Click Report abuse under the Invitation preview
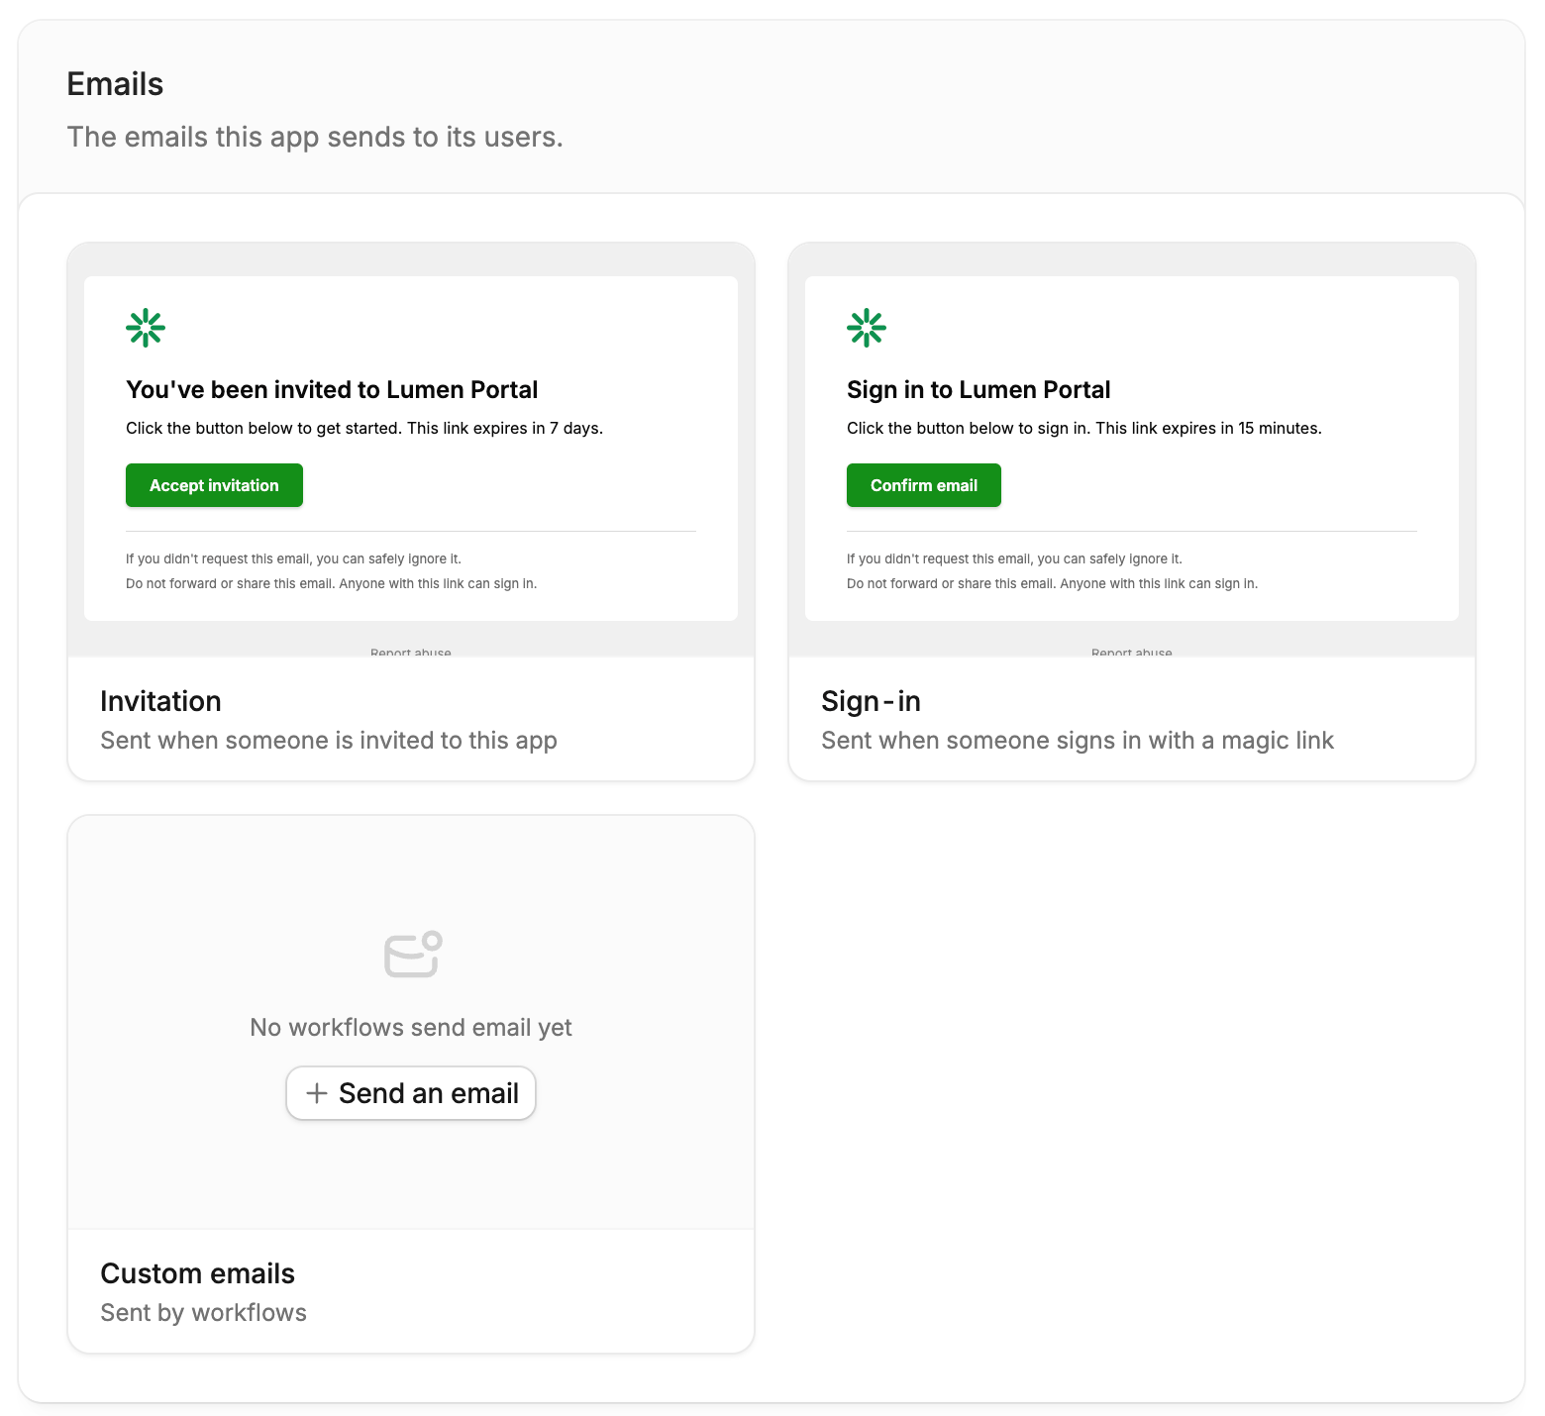 click(x=411, y=652)
